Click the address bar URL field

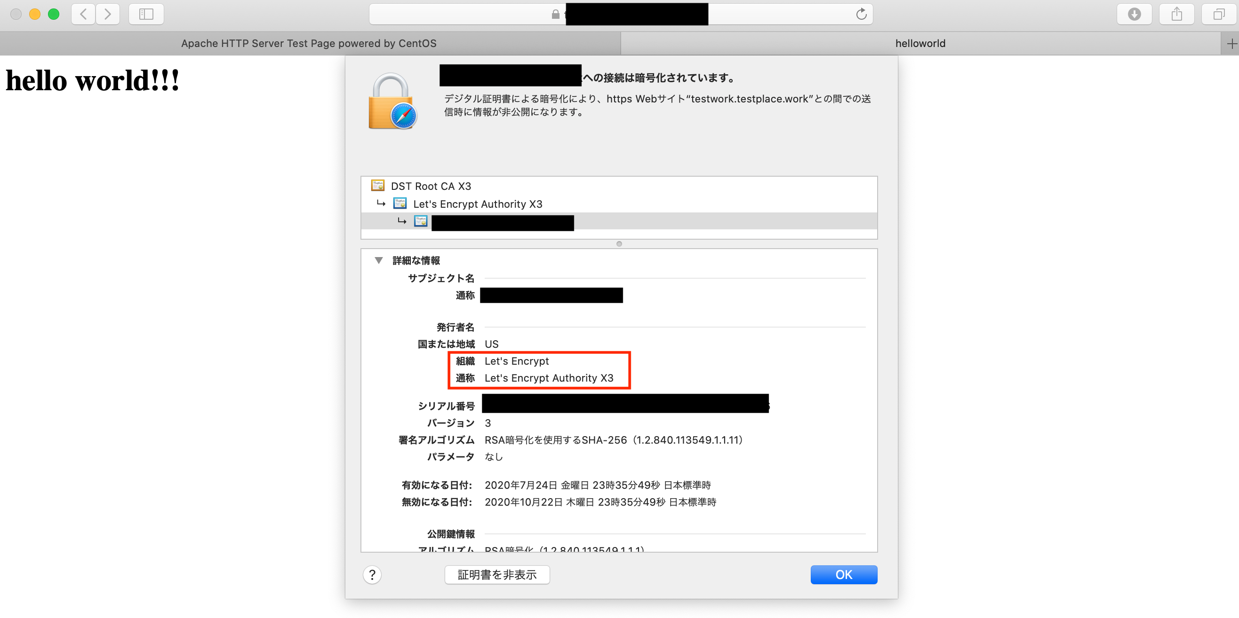coord(621,15)
